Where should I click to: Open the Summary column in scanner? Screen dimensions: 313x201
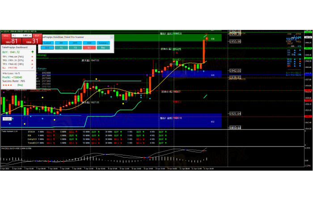coord(103,42)
